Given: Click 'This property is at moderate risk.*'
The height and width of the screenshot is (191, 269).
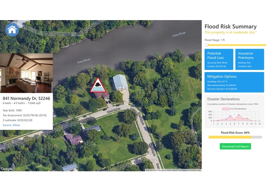Looking at the screenshot, I should click(x=230, y=32).
